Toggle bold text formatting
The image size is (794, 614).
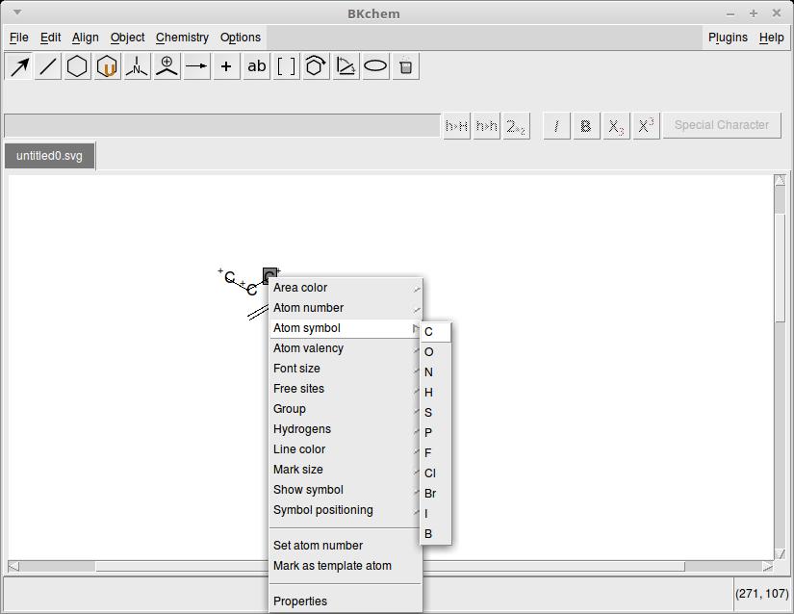[585, 126]
